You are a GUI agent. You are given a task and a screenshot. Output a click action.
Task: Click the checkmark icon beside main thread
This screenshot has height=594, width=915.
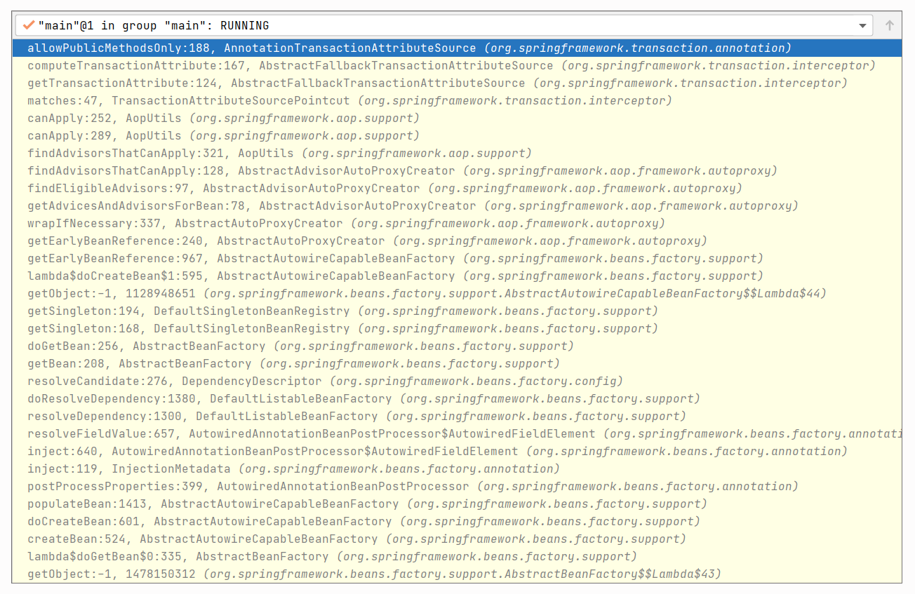pos(28,25)
